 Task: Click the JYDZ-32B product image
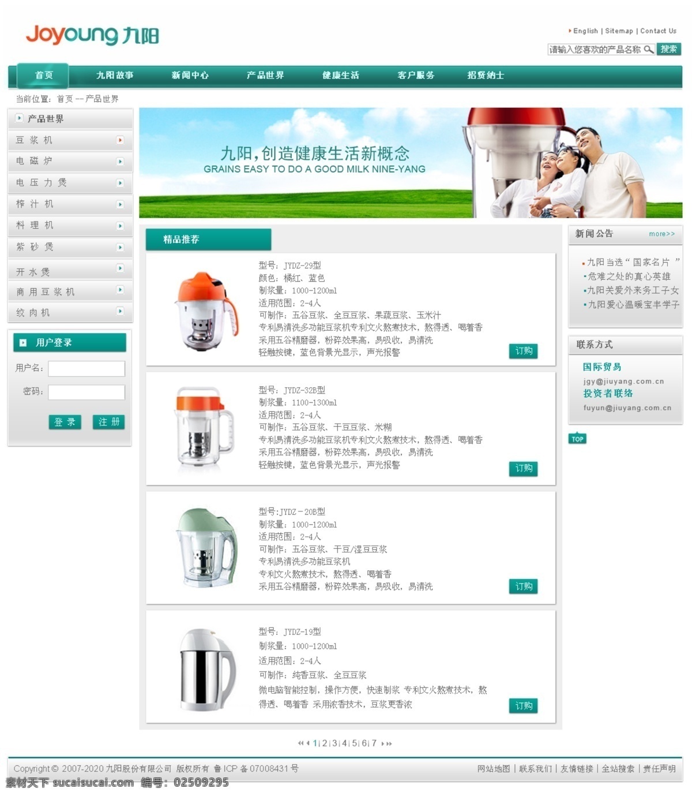coord(205,427)
